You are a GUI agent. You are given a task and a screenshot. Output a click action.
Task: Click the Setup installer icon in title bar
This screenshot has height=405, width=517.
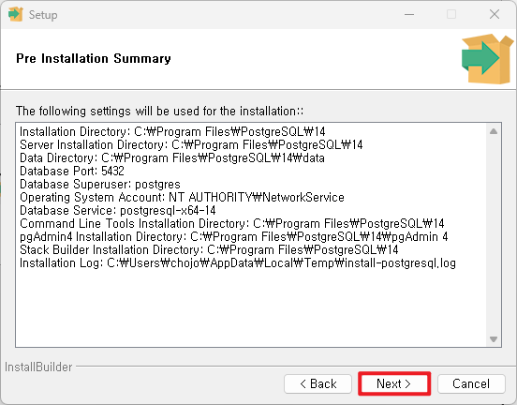(16, 14)
